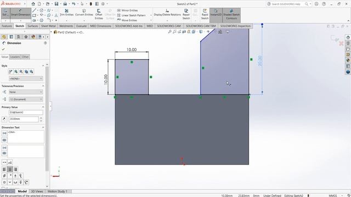Select the Circle sketch tool
Image resolution: width=351 pixels, height=197 pixels.
[x=42, y=10]
